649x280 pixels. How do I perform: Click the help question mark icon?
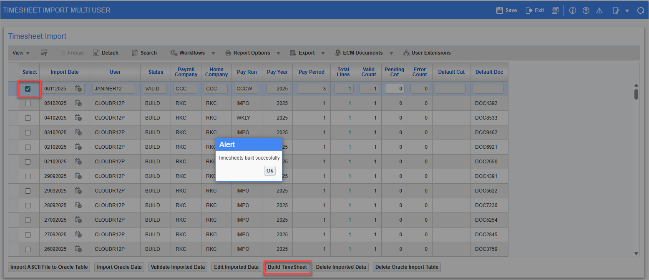tap(586, 10)
